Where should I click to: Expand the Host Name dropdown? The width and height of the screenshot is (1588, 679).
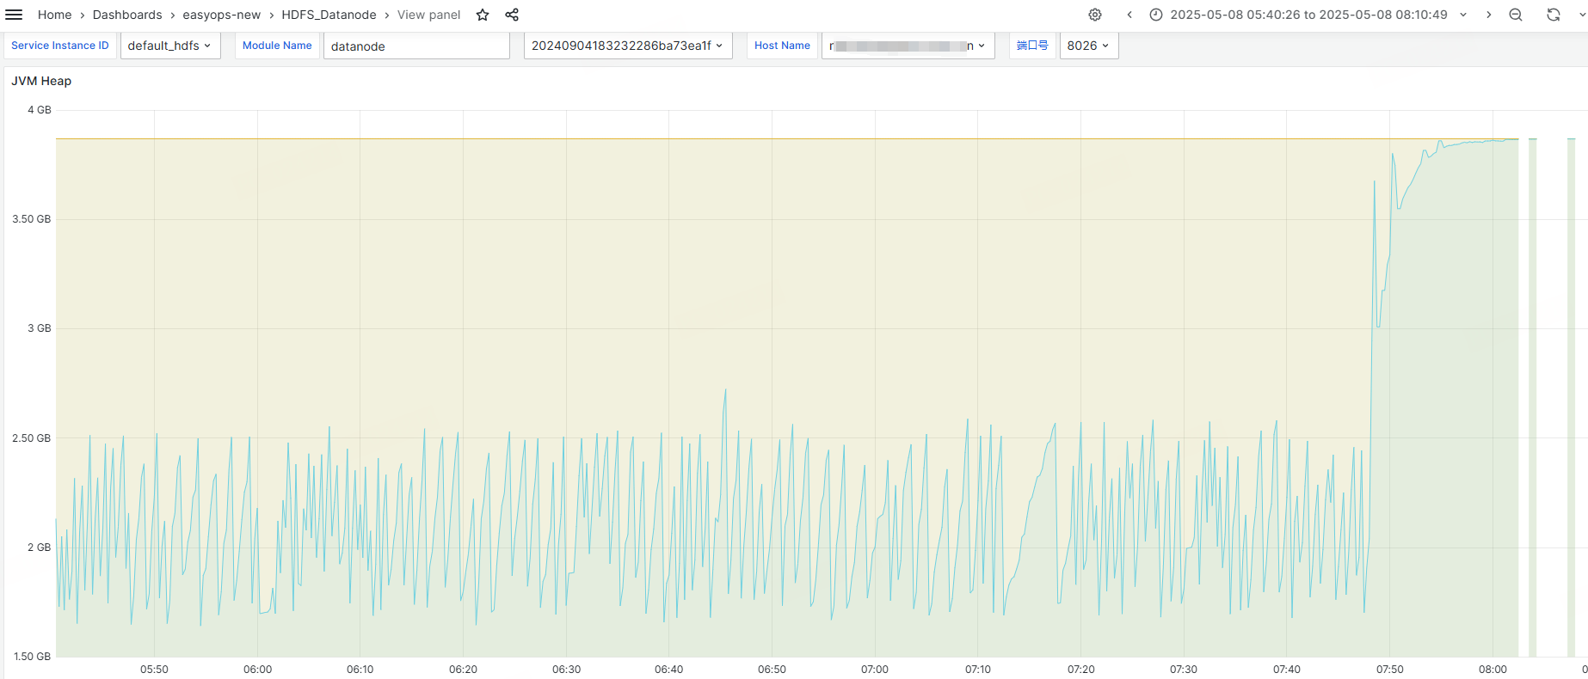pos(908,46)
